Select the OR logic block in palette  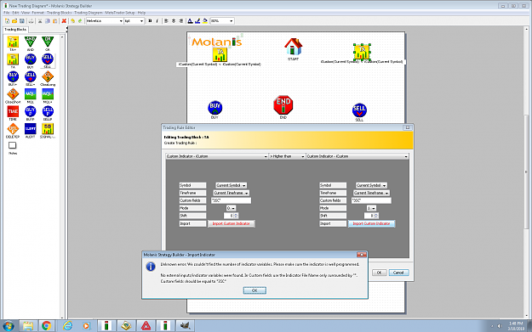pos(48,42)
